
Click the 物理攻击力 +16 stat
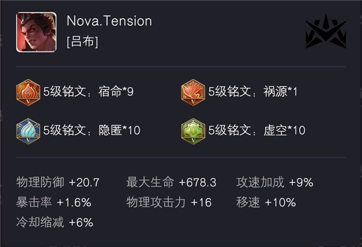tap(169, 202)
